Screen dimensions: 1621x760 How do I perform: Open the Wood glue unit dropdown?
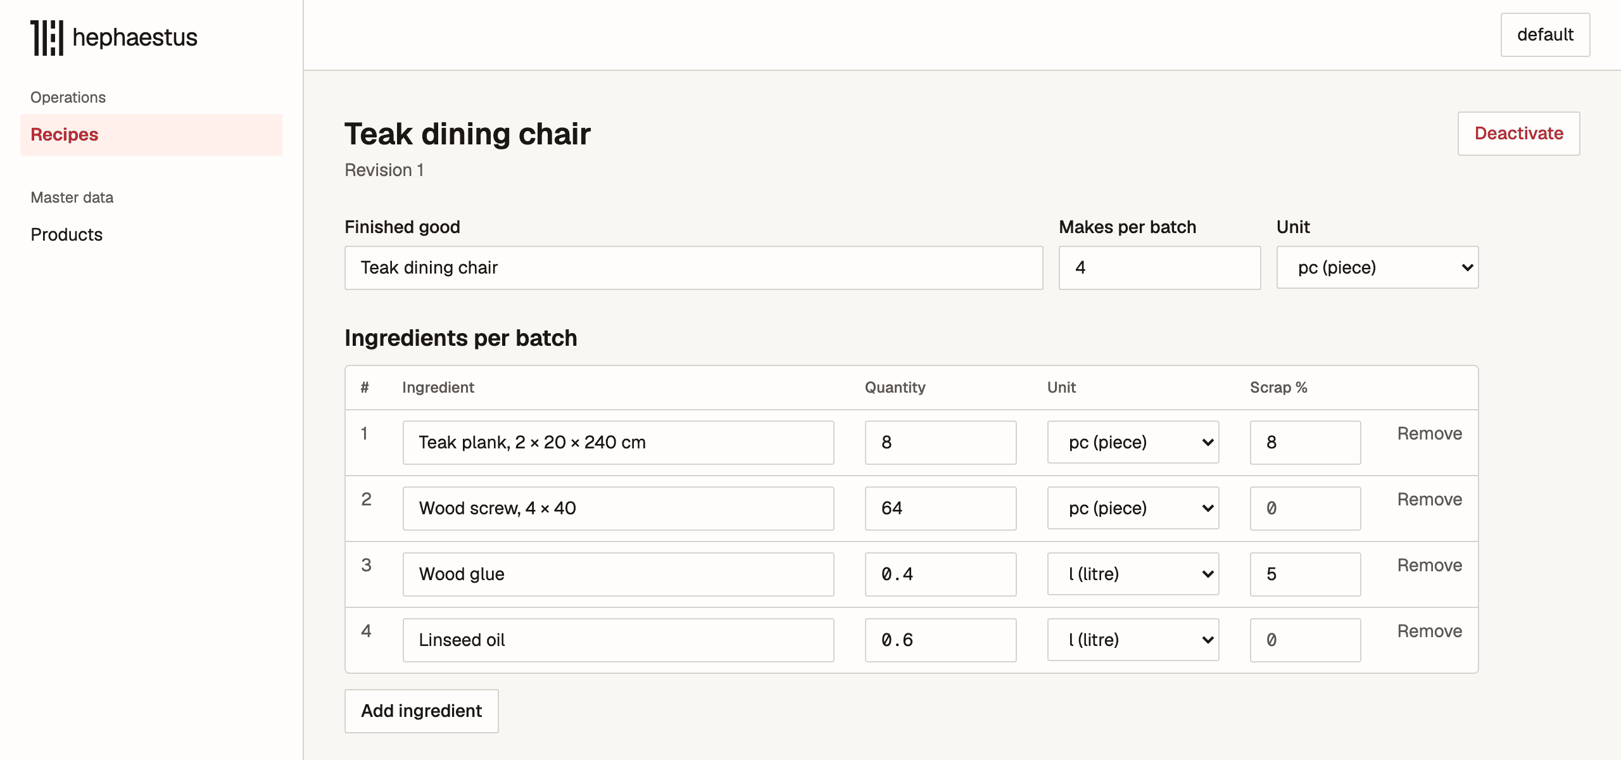(x=1133, y=574)
